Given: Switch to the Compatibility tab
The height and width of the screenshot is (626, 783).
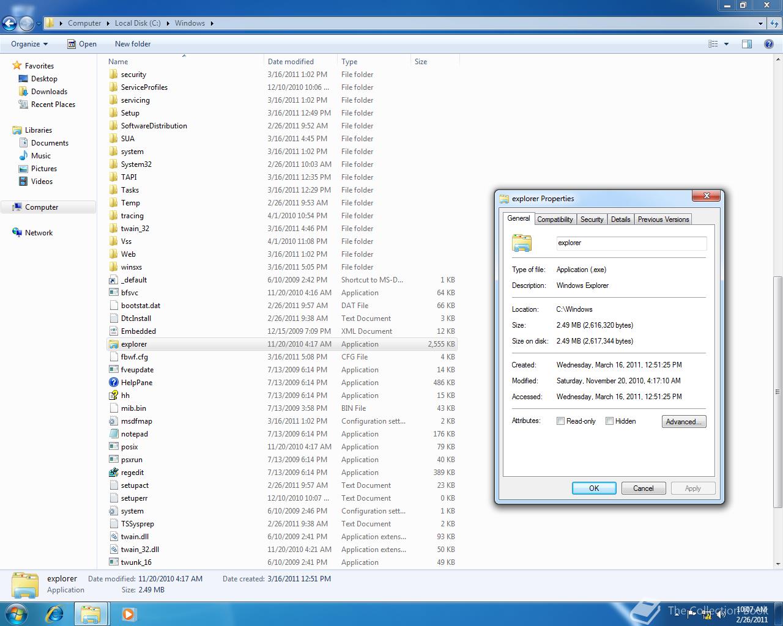Looking at the screenshot, I should (555, 219).
